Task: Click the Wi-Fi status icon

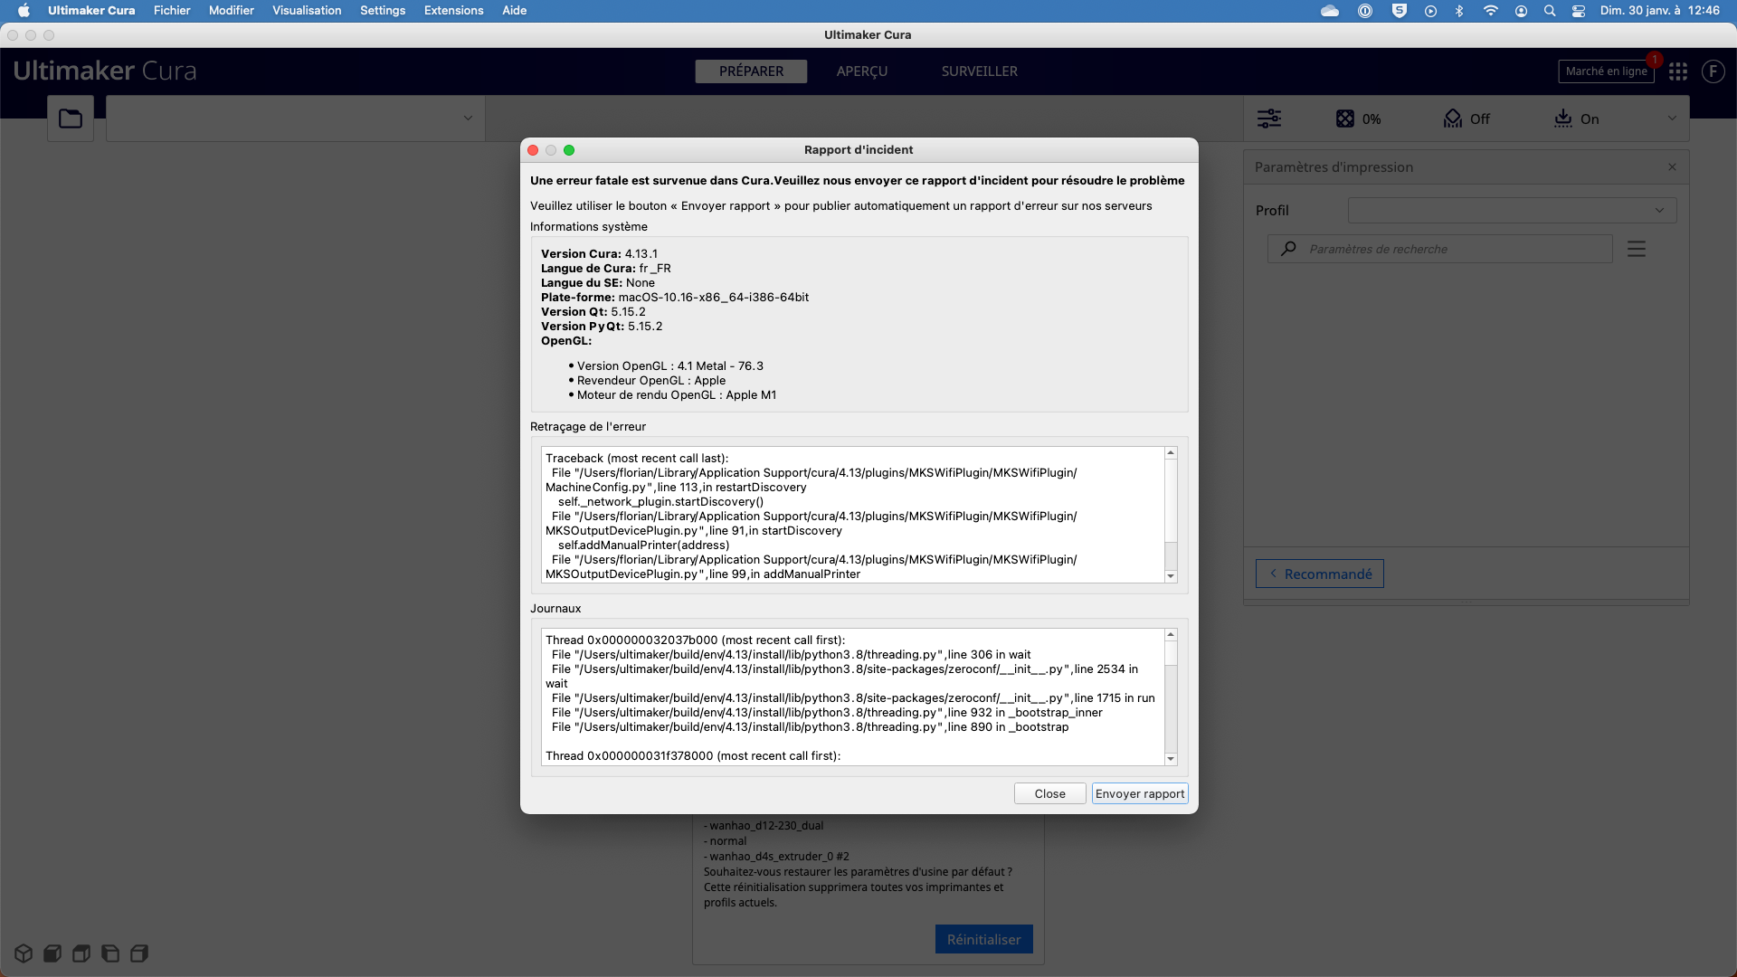Action: tap(1490, 11)
